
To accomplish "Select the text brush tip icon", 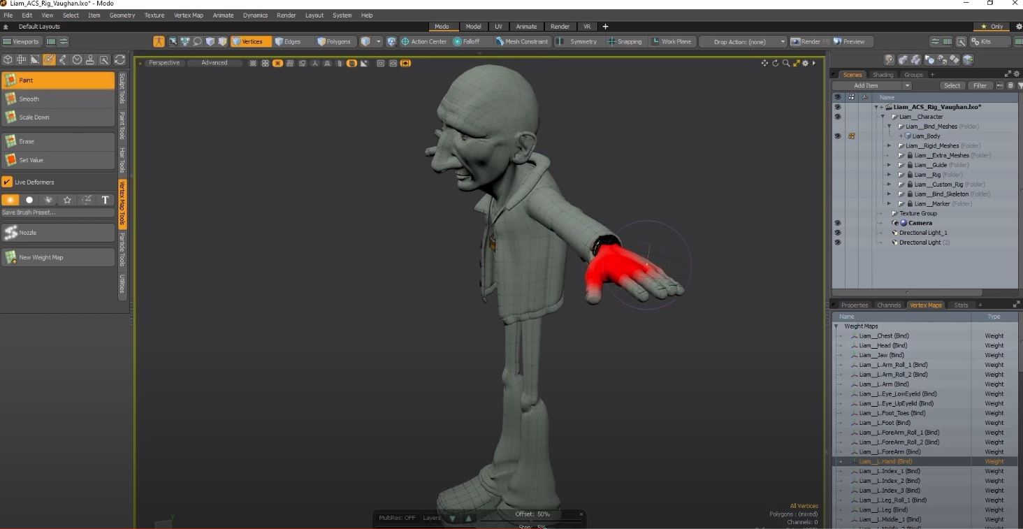I will 106,200.
